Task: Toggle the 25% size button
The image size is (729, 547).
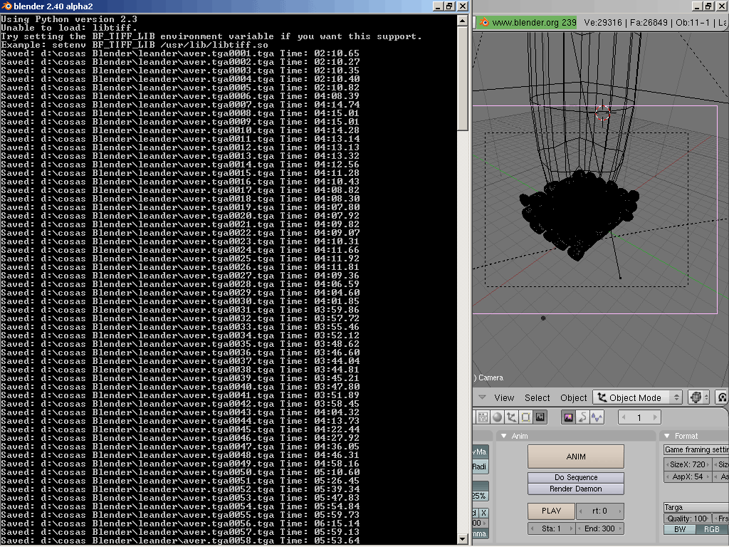Action: pyautogui.click(x=480, y=496)
